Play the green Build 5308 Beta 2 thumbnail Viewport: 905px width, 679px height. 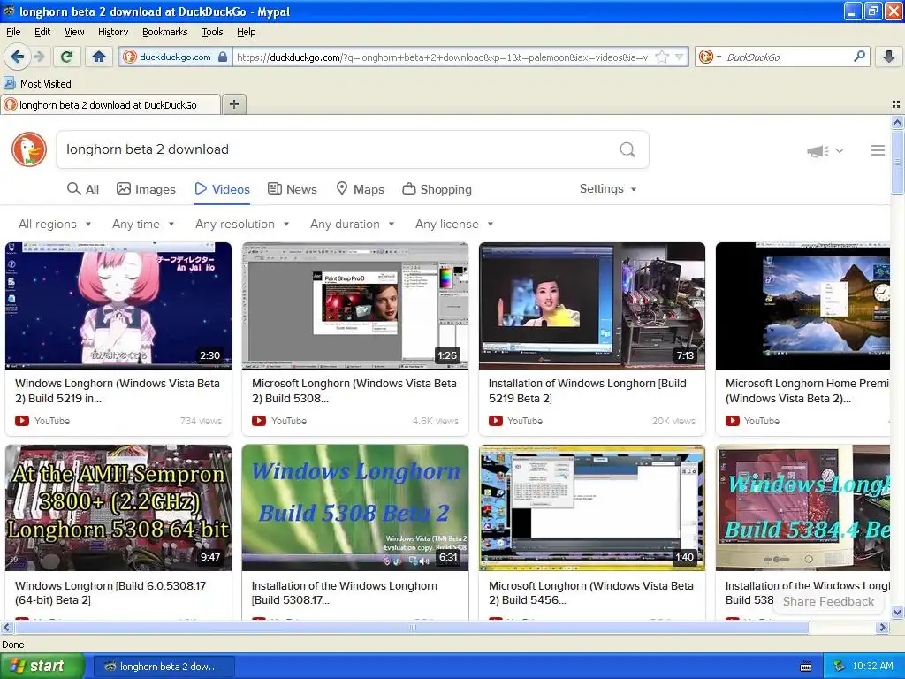point(355,507)
